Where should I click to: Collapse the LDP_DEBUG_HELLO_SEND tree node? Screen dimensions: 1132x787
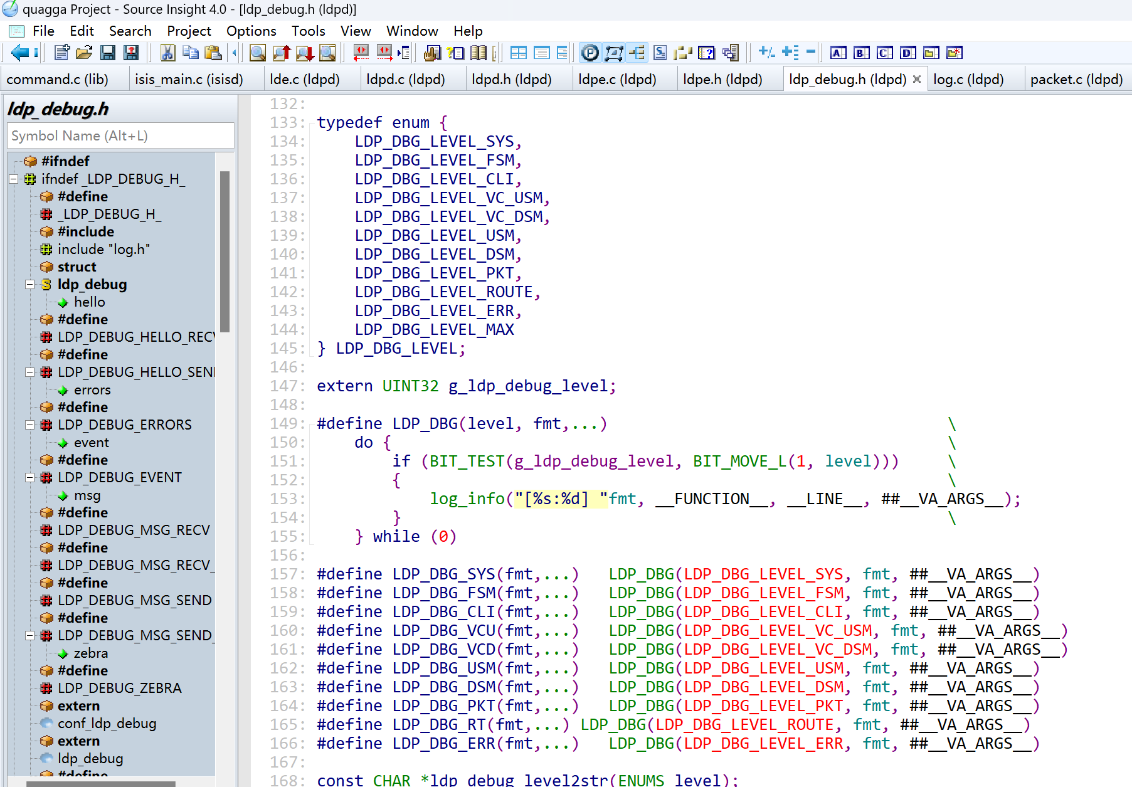tap(29, 372)
